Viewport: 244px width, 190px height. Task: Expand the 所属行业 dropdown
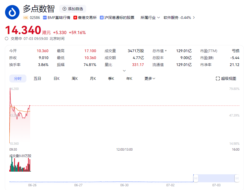point(150,18)
